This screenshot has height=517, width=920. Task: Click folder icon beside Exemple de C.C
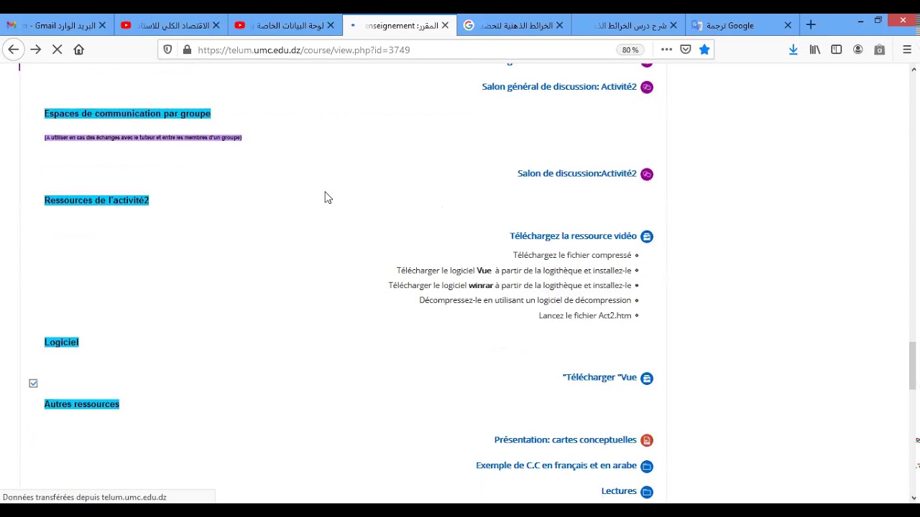(x=647, y=466)
